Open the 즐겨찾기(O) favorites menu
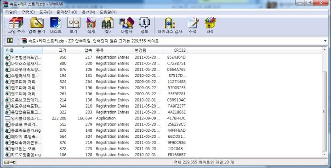Screen dimensions: 331x168 click(67, 12)
